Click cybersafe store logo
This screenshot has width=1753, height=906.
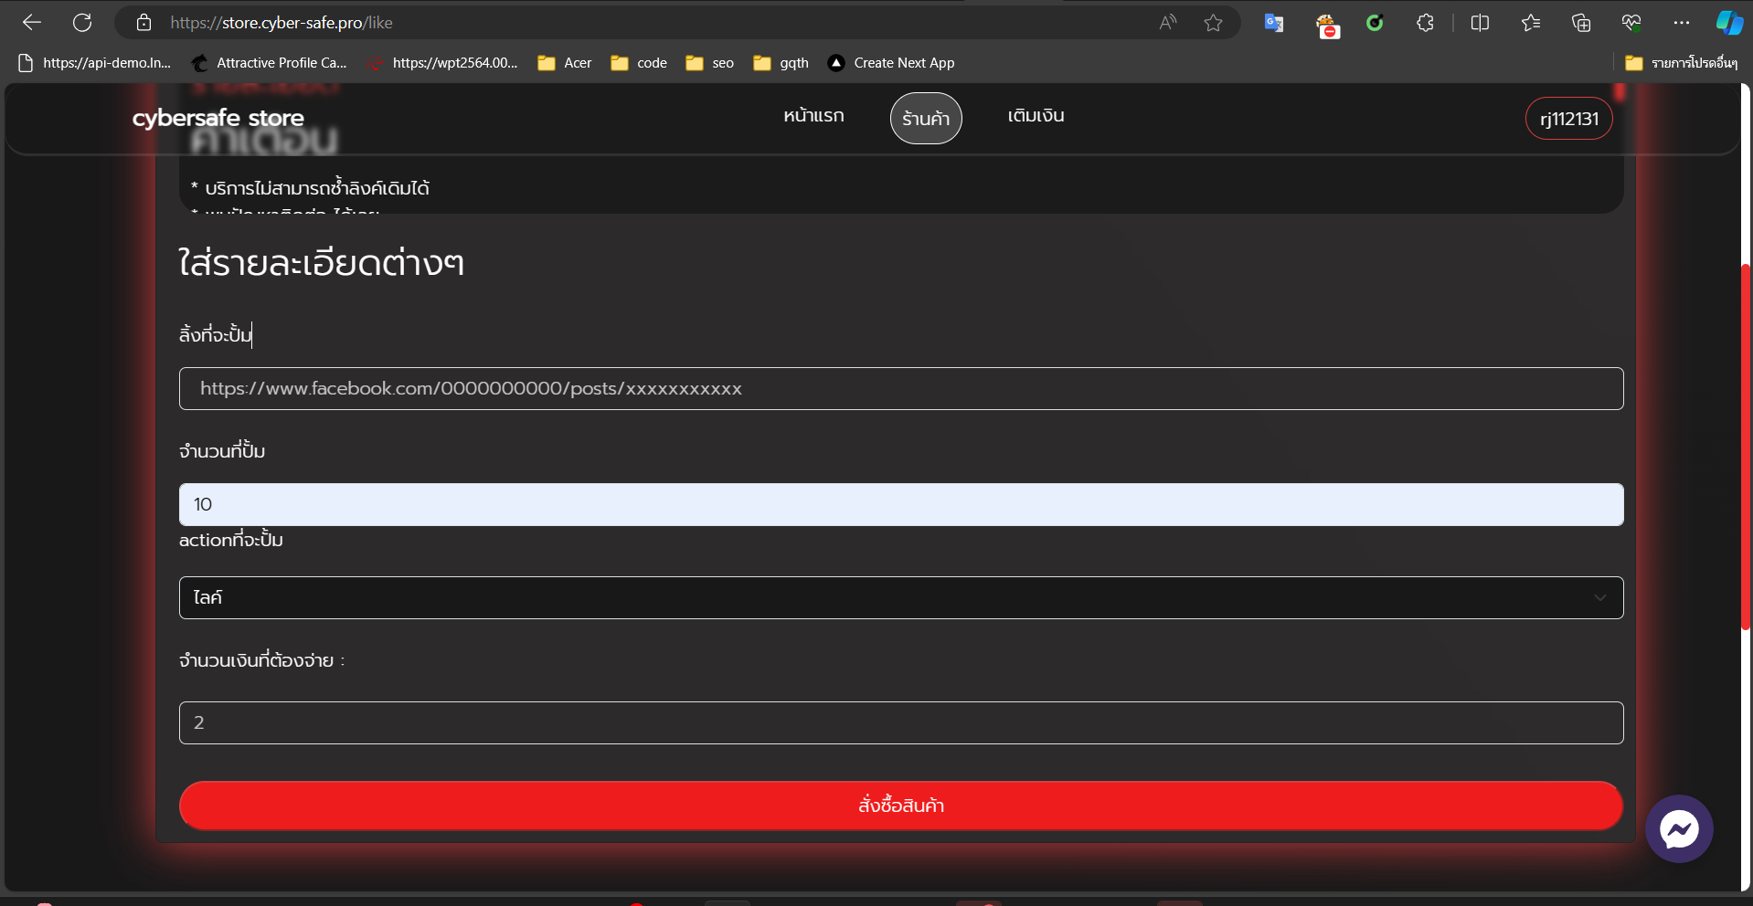click(218, 118)
